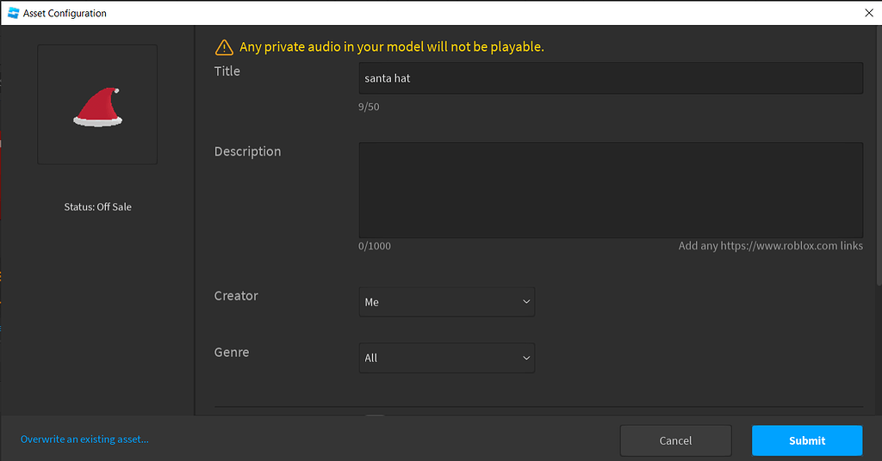Screen dimensions: 882x461
Task: Click the Roblox Studio icon in title bar
Action: tap(13, 13)
